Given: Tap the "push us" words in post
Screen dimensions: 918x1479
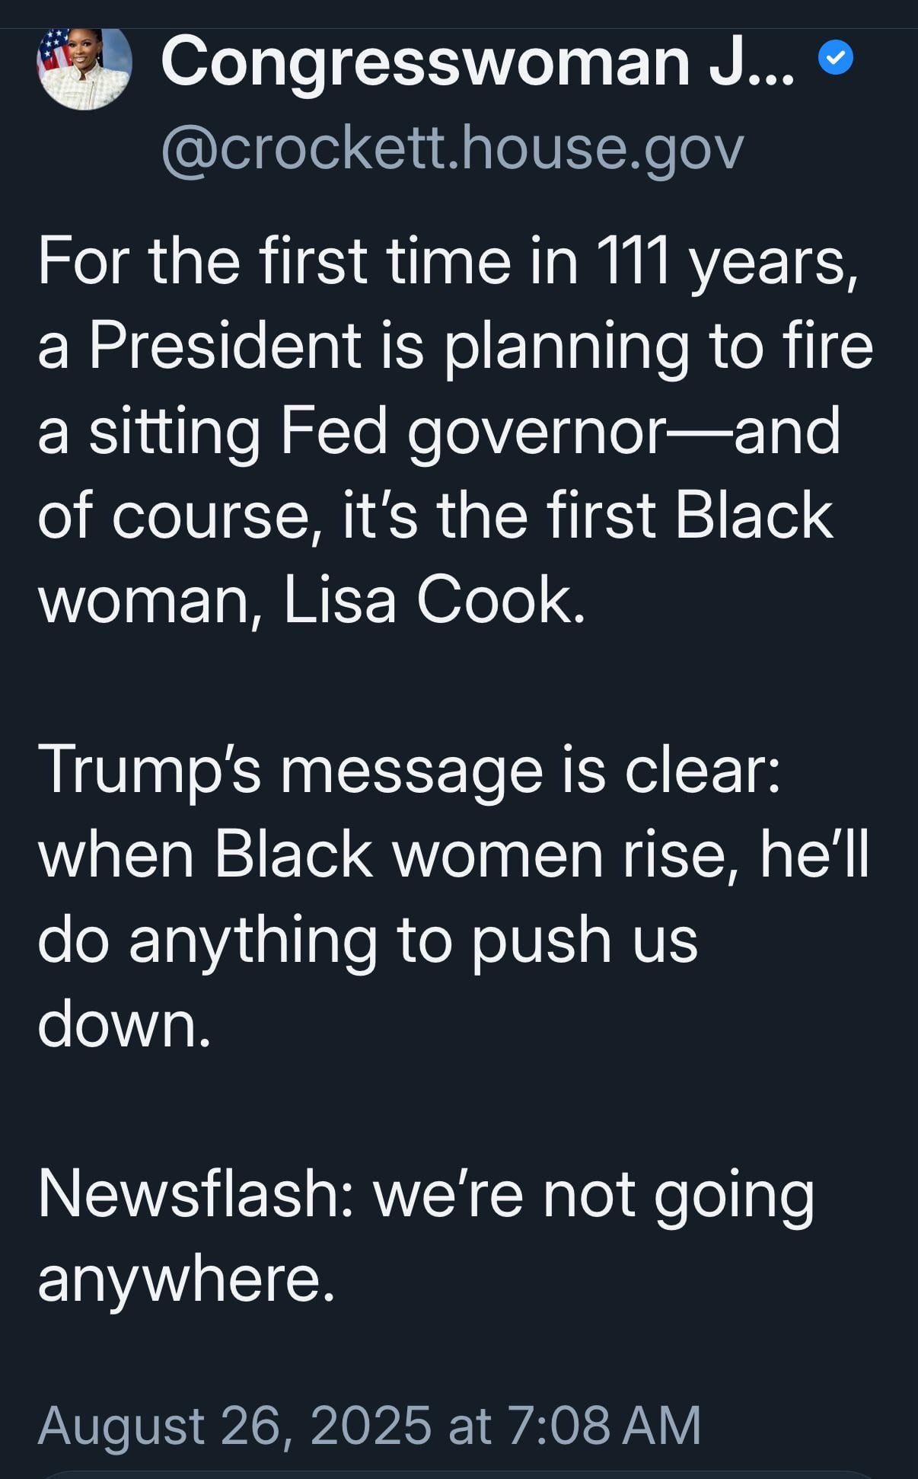Looking at the screenshot, I should [584, 941].
